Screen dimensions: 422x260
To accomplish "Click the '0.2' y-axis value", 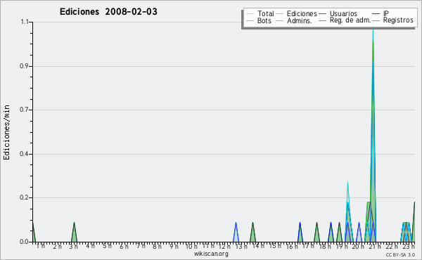I will [24, 197].
